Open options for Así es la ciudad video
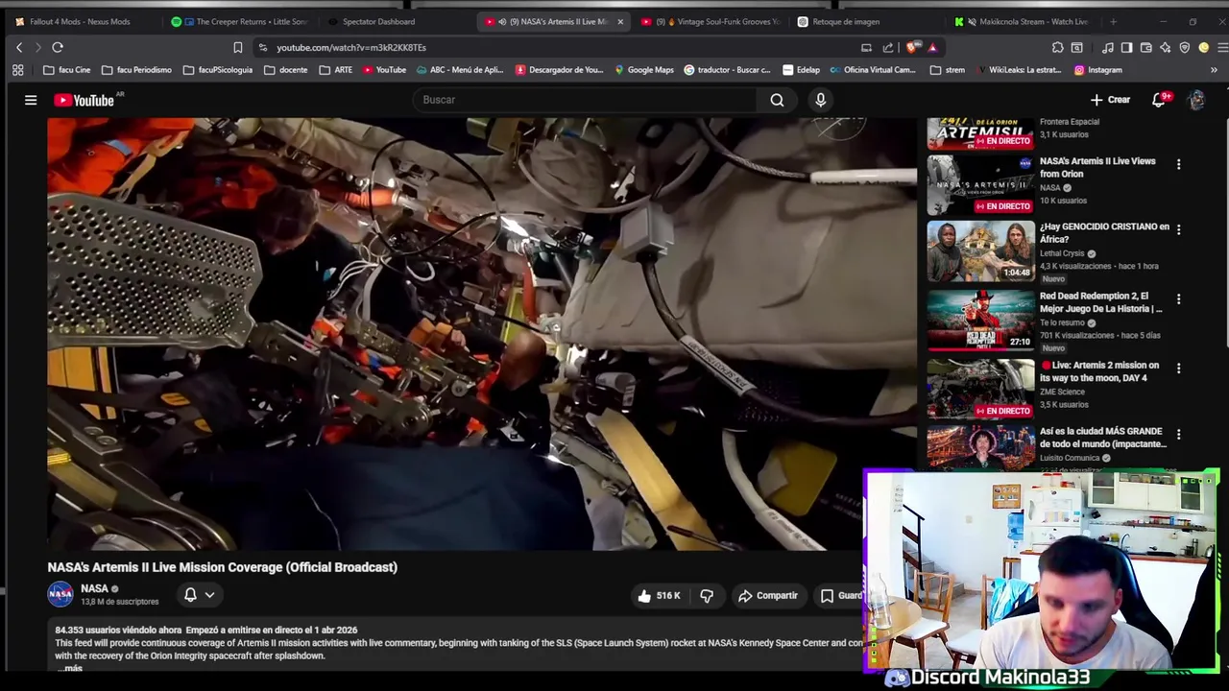The height and width of the screenshot is (691, 1229). tap(1178, 435)
